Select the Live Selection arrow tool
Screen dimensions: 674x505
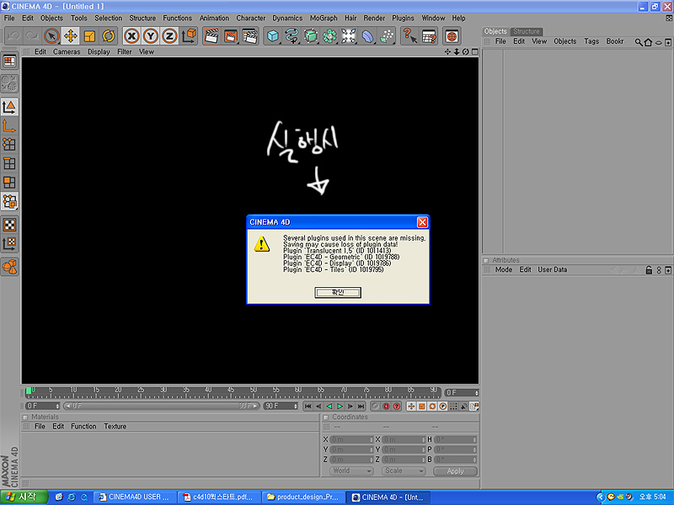[51, 36]
